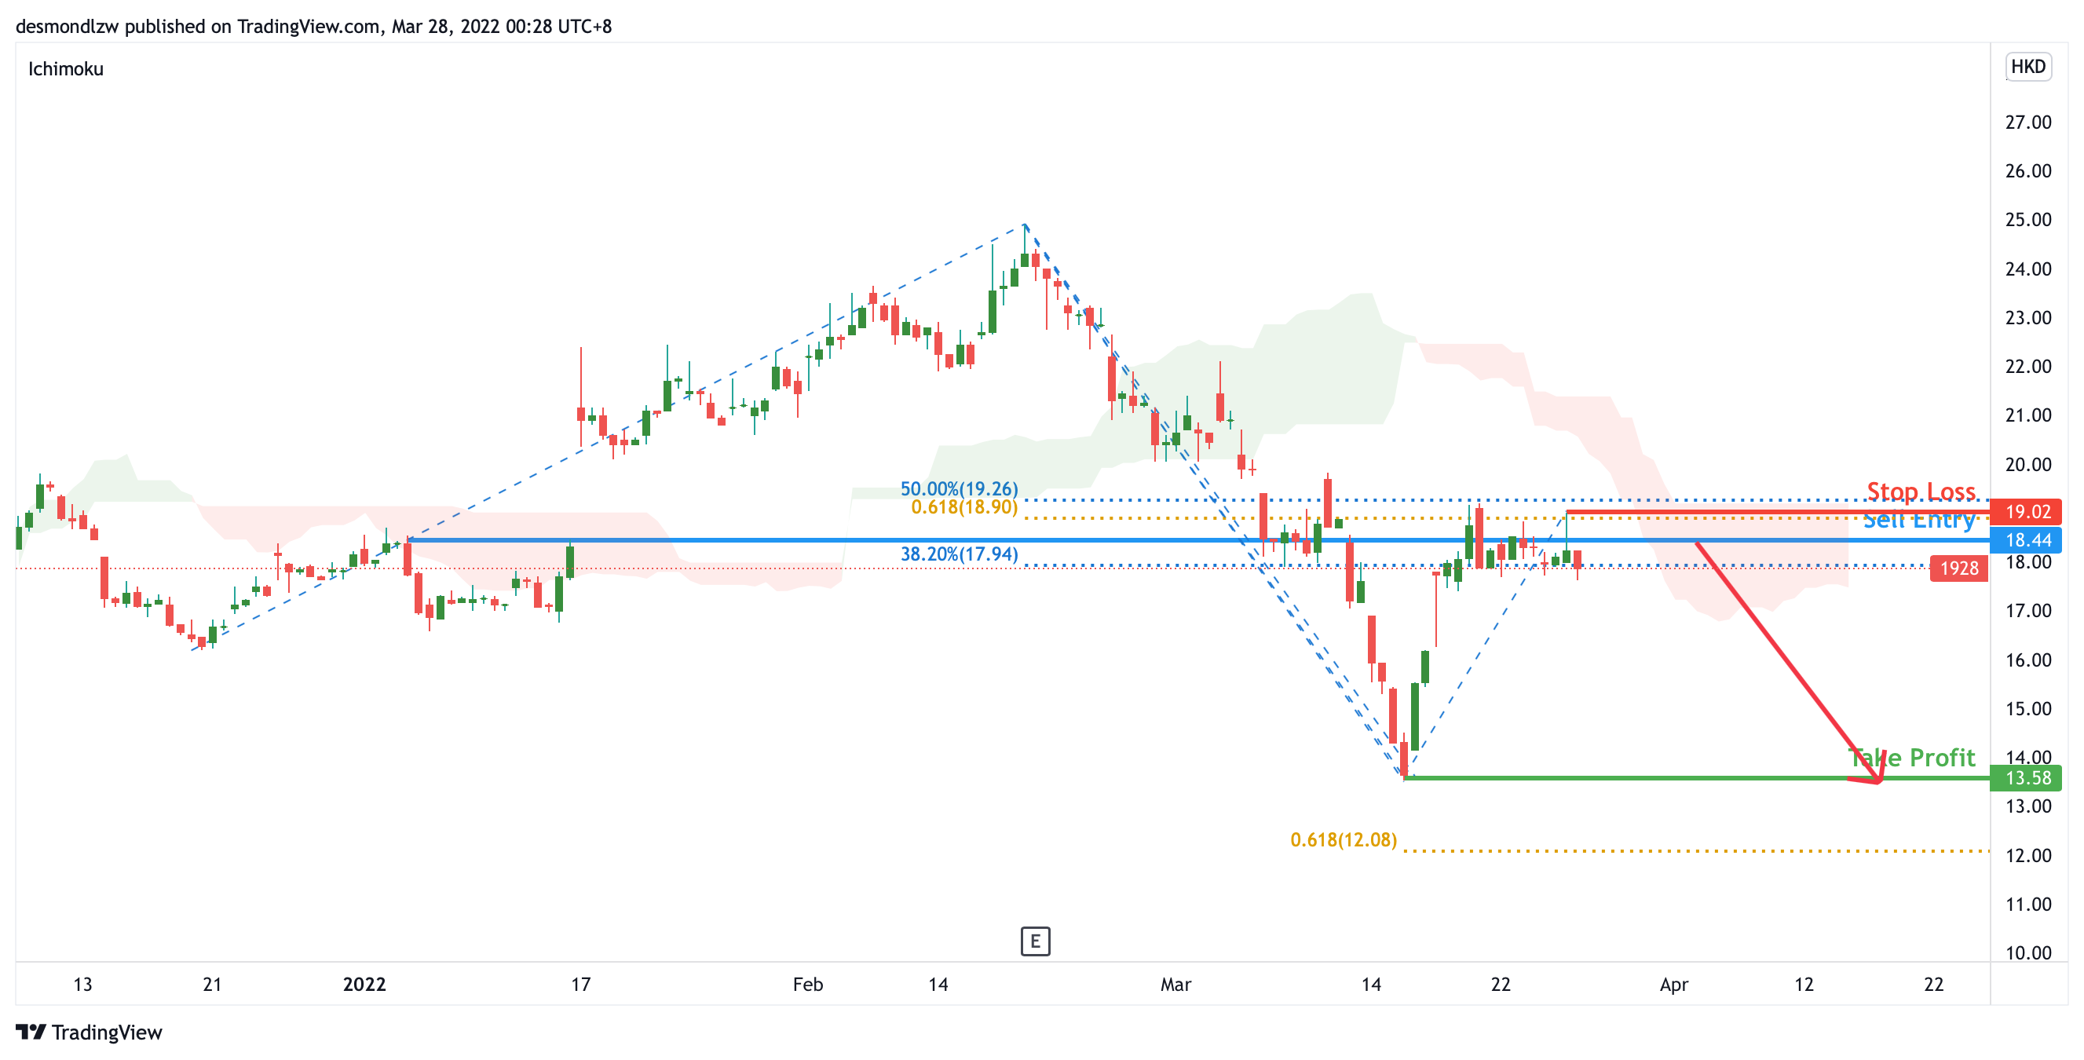Click the earnings E marker icon
Screen dimensions: 2084x1060
tap(1035, 941)
